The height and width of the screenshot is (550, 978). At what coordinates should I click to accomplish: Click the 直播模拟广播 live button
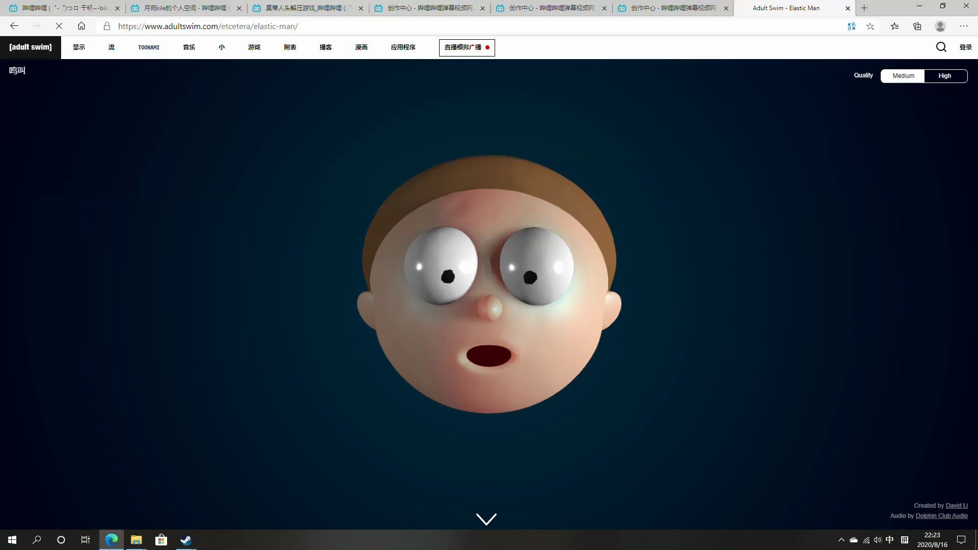(467, 47)
